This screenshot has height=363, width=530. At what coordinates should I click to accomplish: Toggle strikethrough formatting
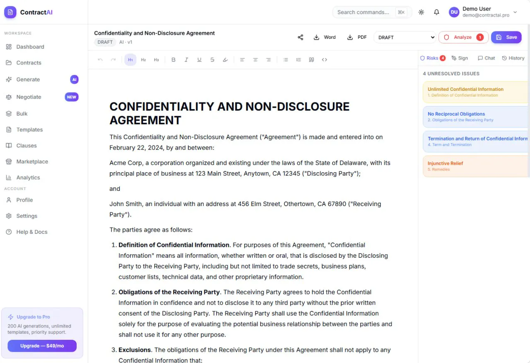point(212,60)
